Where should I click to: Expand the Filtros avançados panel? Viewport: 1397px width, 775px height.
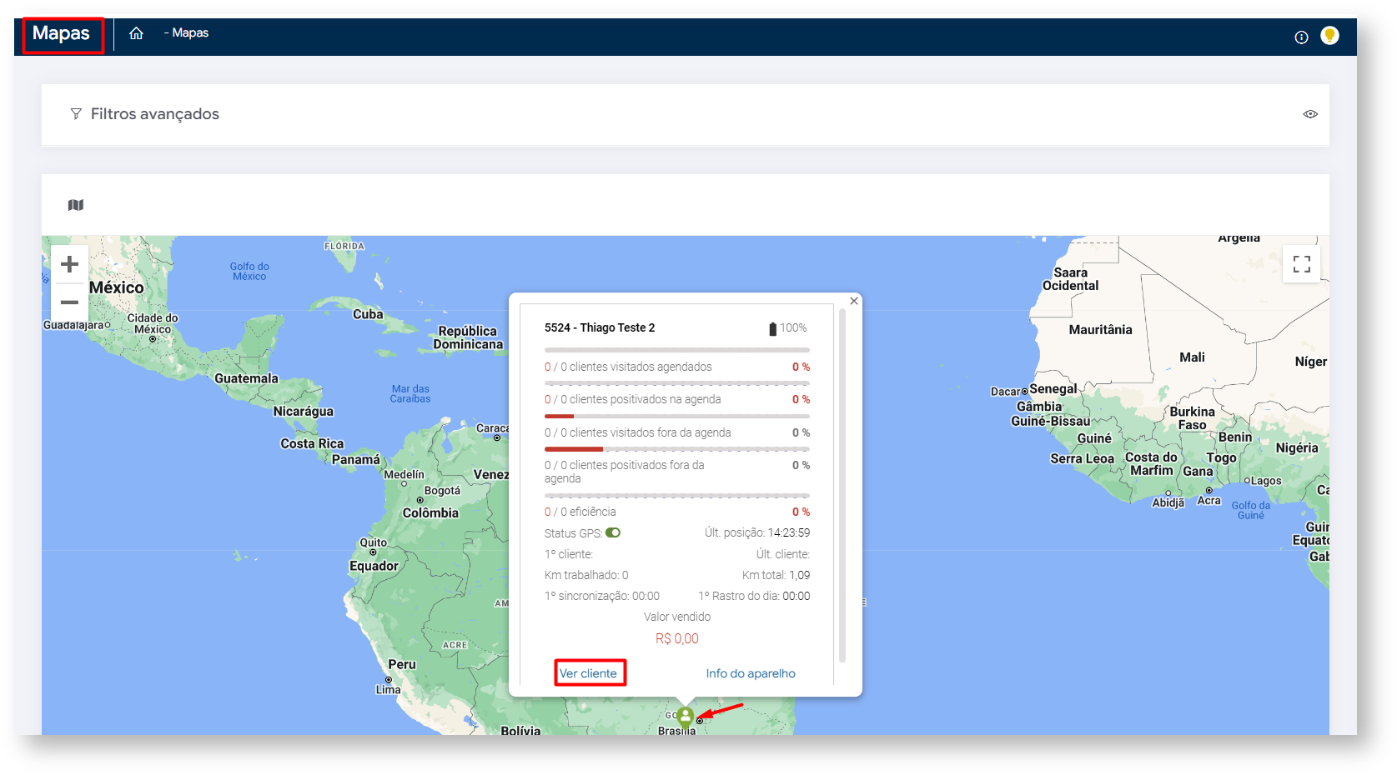154,114
